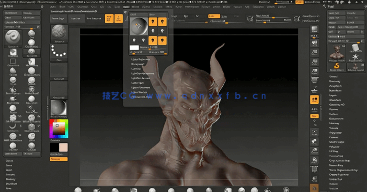Select the PolyMesh3D star tool thumbnail

click(x=355, y=57)
